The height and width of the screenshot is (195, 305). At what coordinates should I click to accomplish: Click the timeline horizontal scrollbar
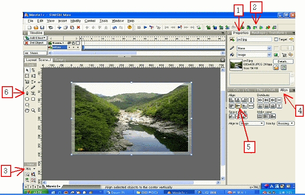pyautogui.click(x=137, y=53)
